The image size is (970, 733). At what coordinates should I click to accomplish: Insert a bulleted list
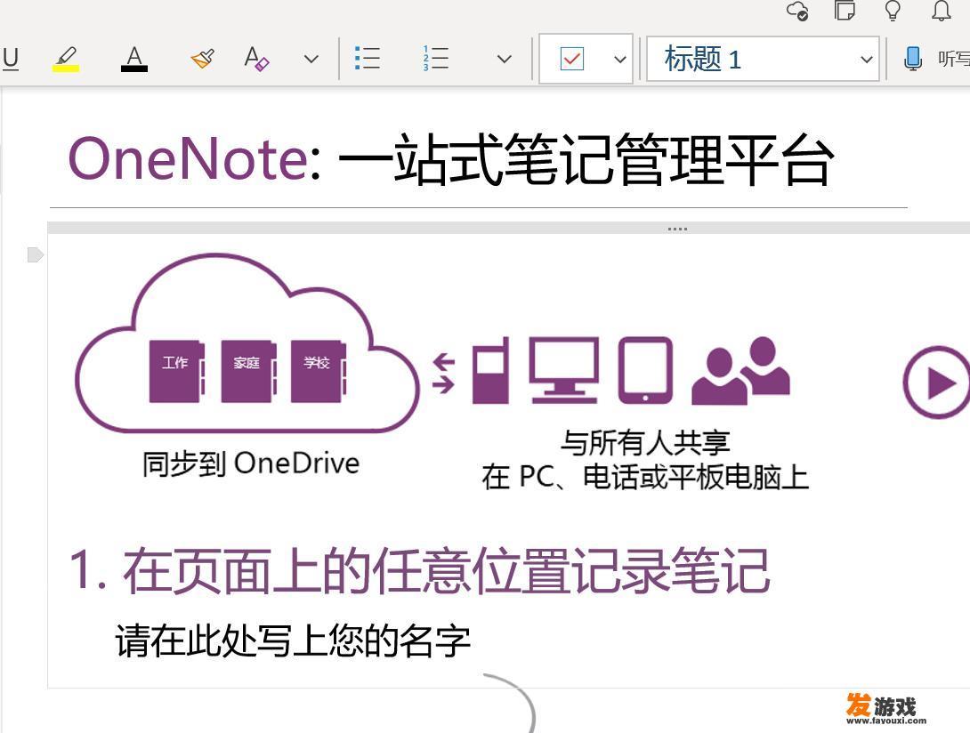tap(368, 58)
